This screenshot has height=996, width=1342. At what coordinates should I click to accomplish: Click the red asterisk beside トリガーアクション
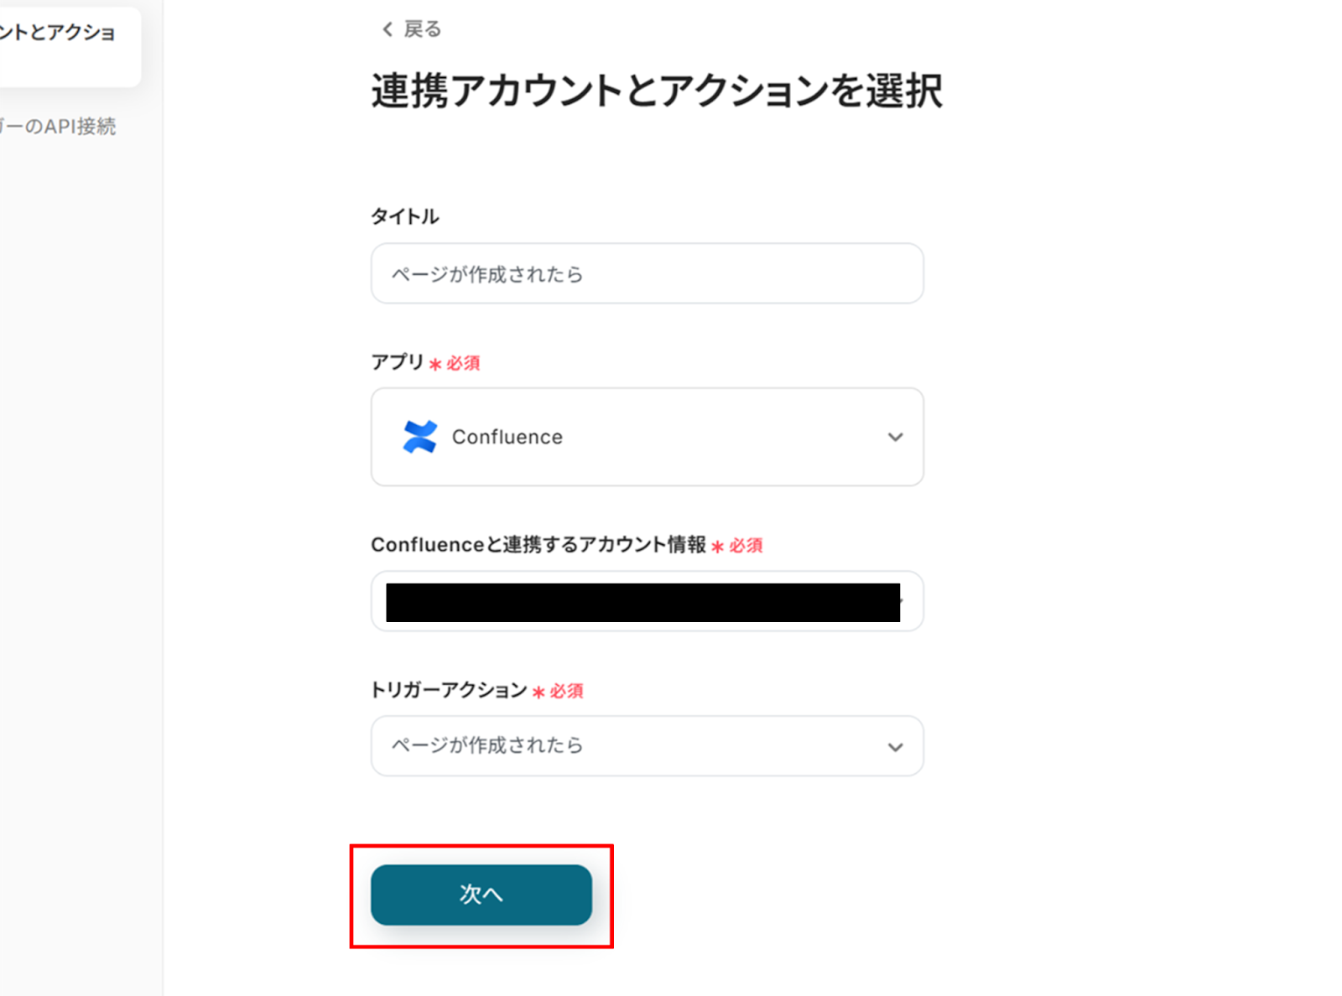tap(538, 692)
